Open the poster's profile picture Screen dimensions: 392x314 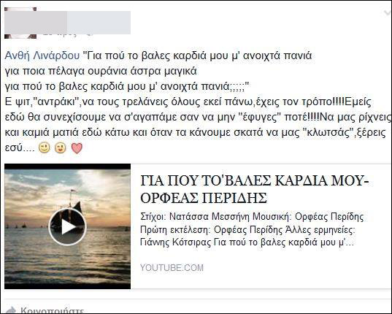coord(20,23)
